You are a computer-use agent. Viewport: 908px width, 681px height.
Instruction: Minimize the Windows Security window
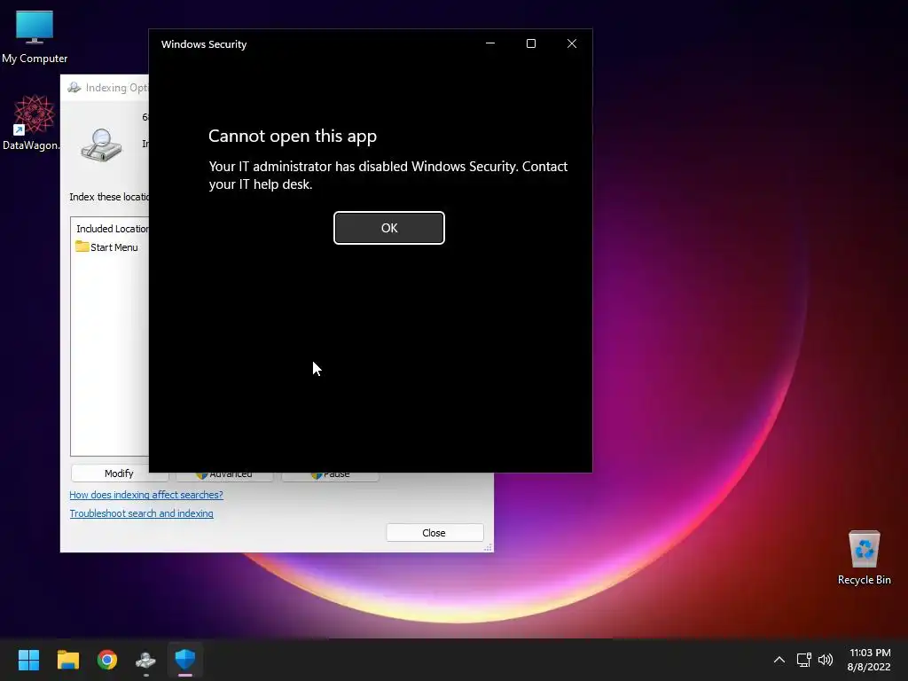490,44
